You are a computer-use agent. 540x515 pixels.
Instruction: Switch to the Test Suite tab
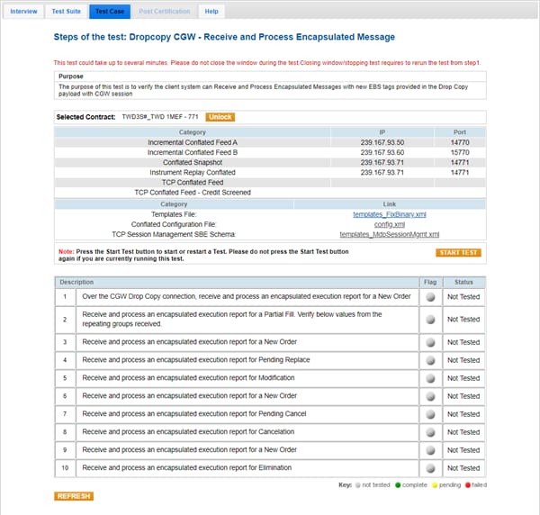pos(66,12)
